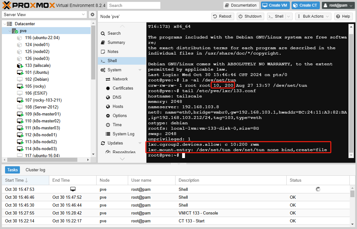357x229 pixels.
Task: Select the stopped VM icon for 102 (Debian)
Action: click(x=20, y=79)
